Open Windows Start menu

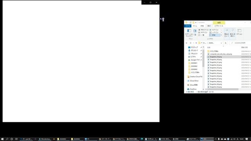[x=2, y=139]
